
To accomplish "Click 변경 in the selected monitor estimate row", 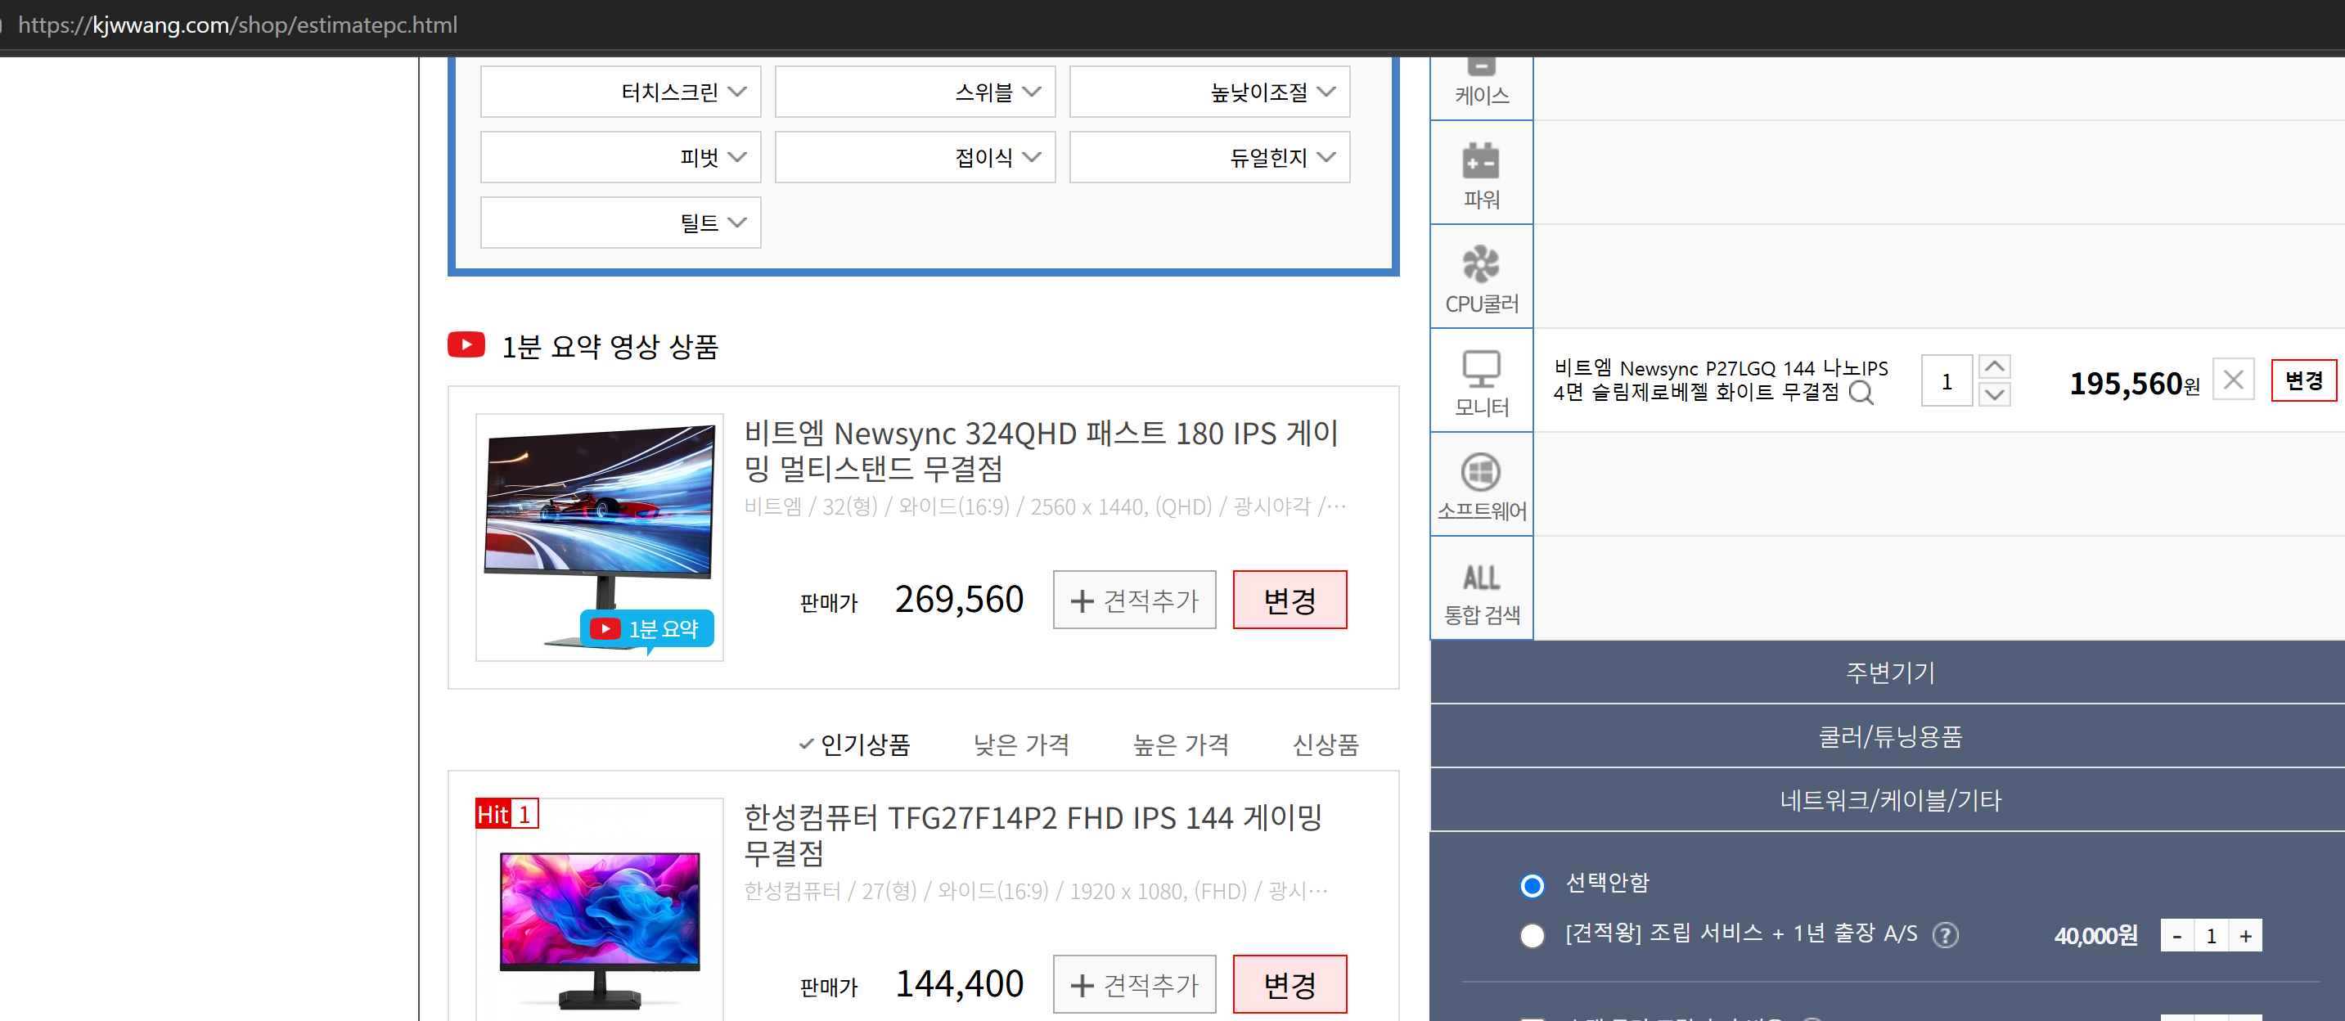I will 2303,380.
